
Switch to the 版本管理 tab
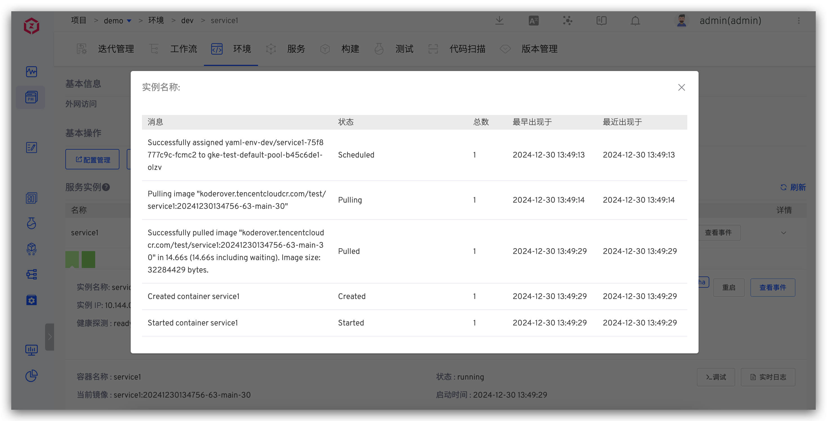tap(539, 49)
